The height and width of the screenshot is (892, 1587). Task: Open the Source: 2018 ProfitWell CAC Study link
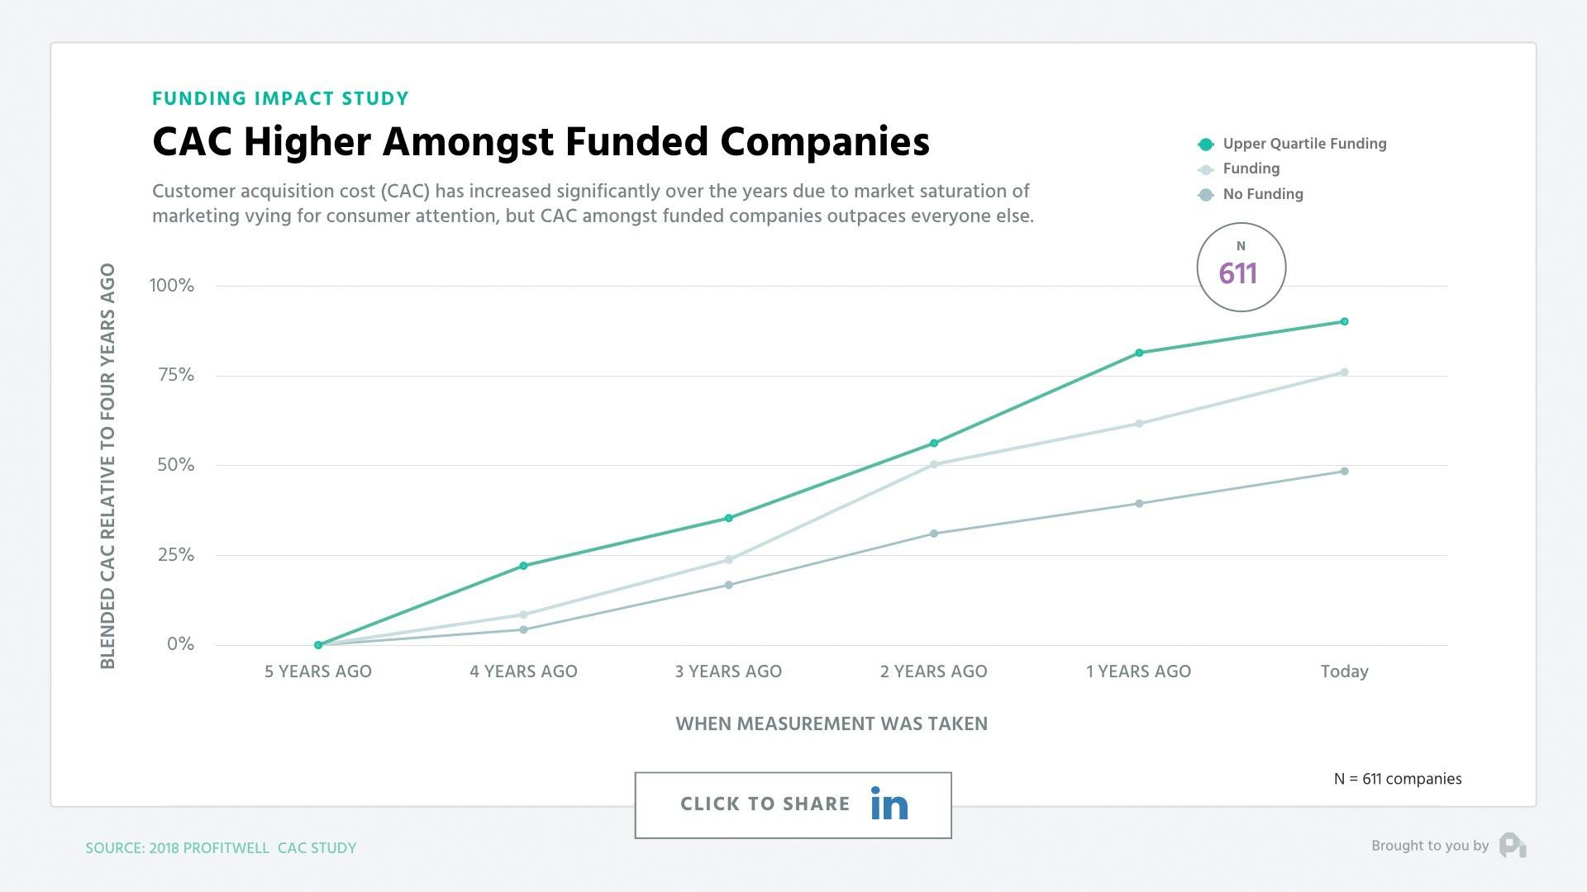(221, 847)
